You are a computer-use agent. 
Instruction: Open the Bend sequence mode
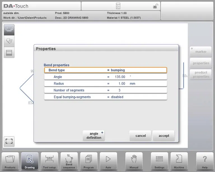point(69,161)
